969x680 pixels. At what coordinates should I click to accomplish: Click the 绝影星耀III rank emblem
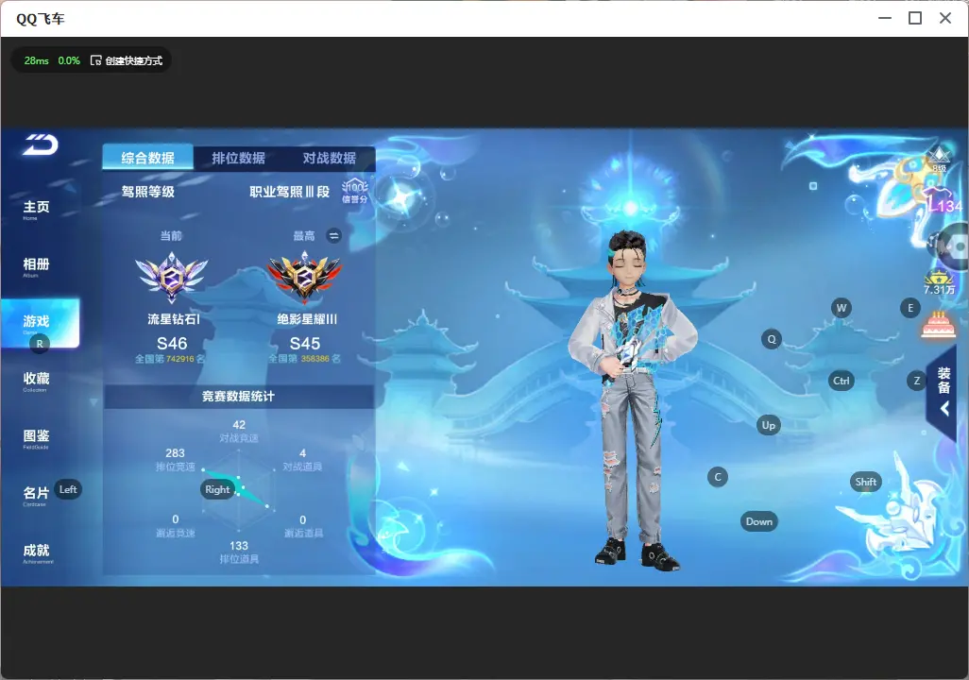click(x=305, y=278)
